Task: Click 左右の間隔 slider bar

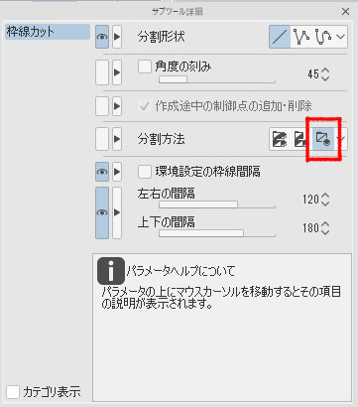Action: coord(217,204)
